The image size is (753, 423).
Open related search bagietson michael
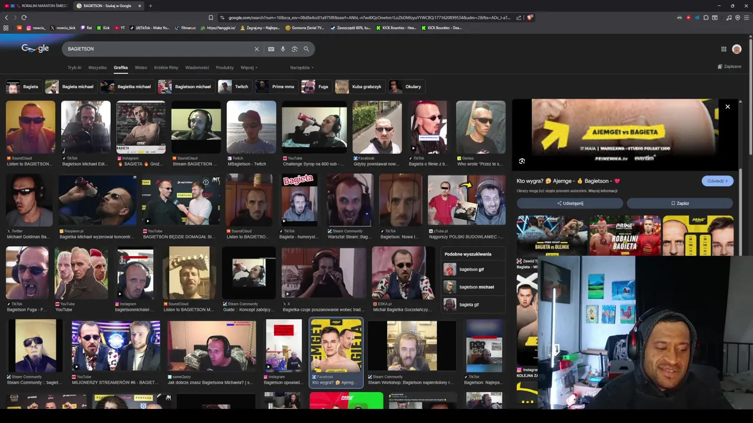[x=472, y=287]
